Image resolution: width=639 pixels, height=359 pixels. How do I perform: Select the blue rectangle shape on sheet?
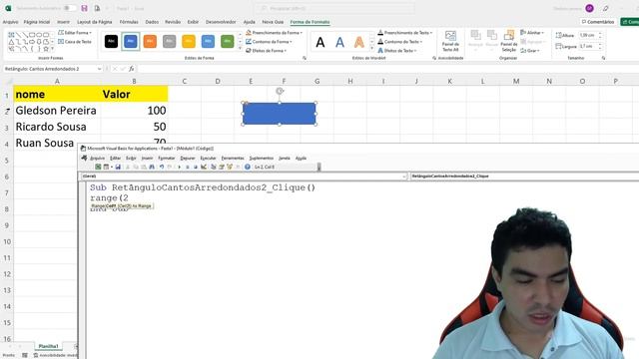pyautogui.click(x=280, y=114)
